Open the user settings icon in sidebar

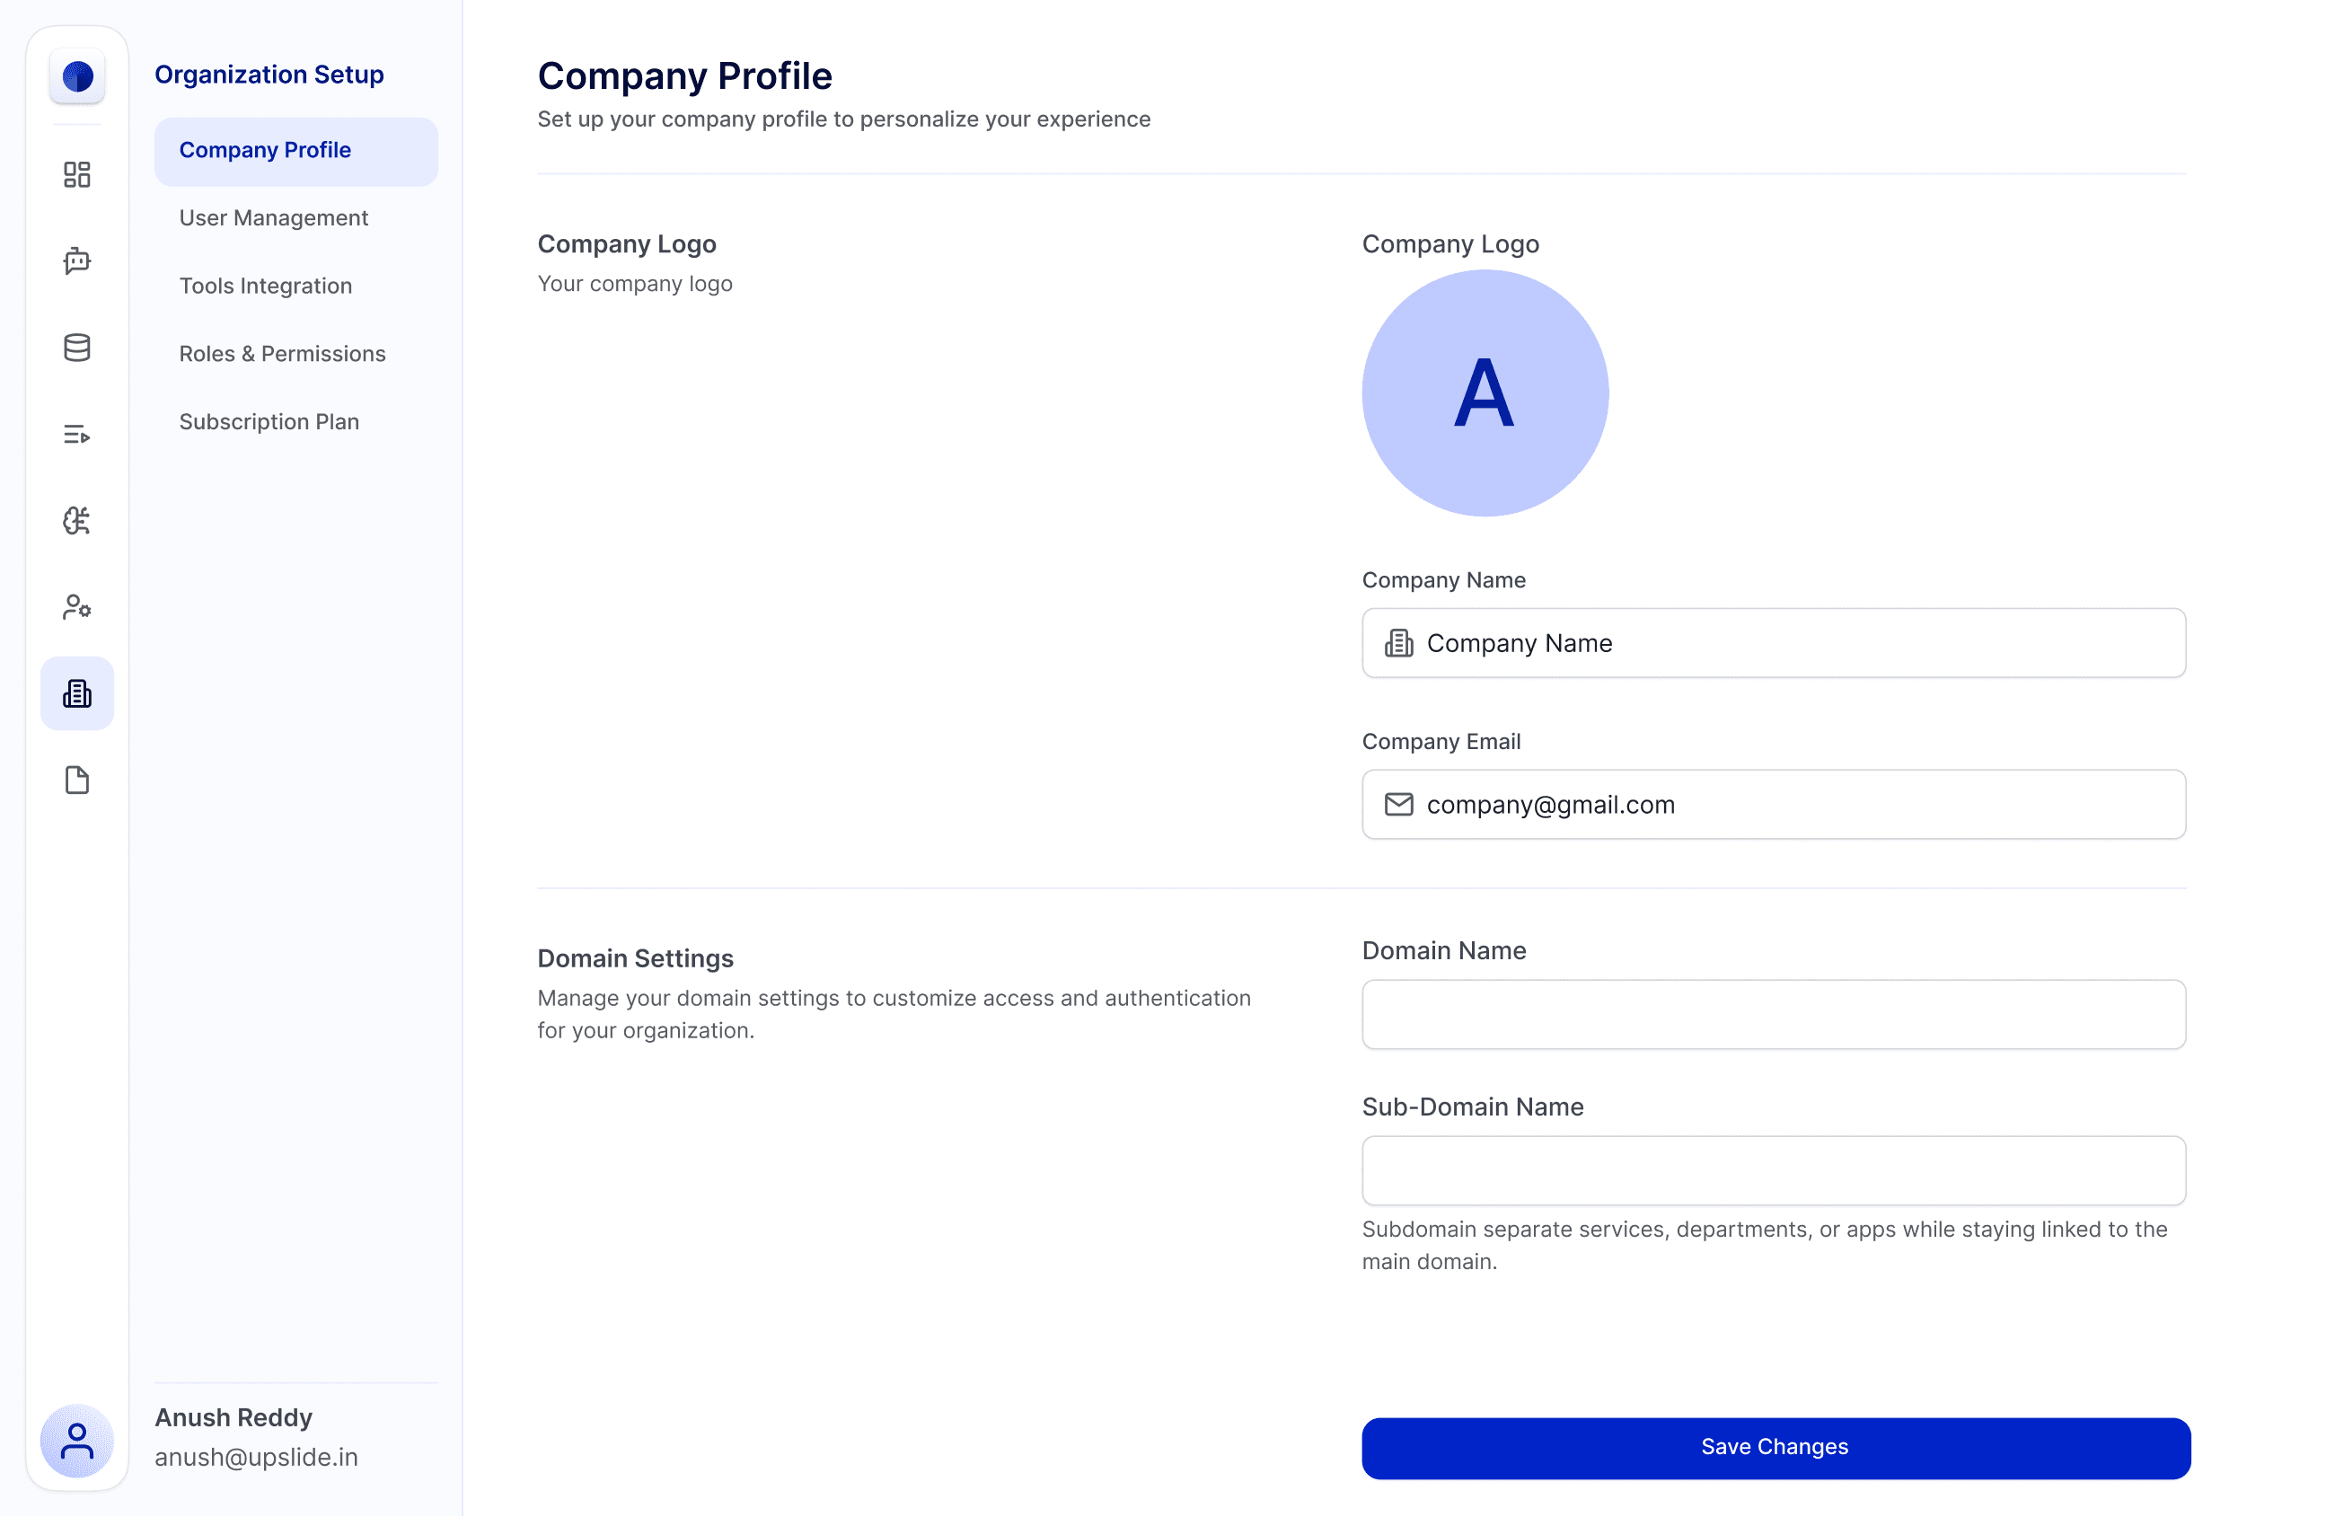(x=76, y=607)
